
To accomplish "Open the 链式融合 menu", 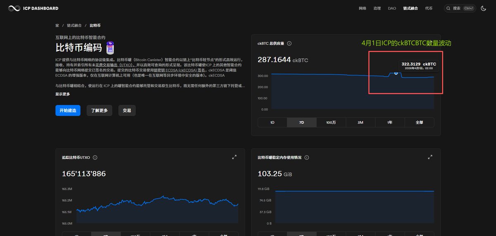I will tap(410, 8).
